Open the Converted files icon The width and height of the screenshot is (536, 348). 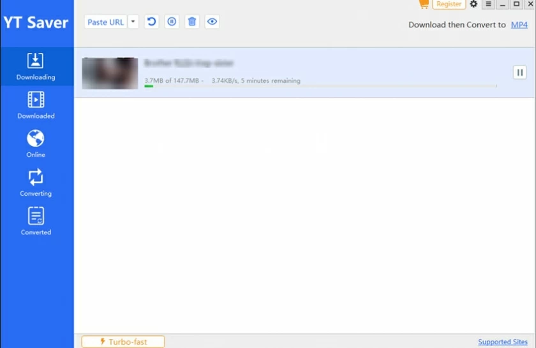tap(36, 216)
